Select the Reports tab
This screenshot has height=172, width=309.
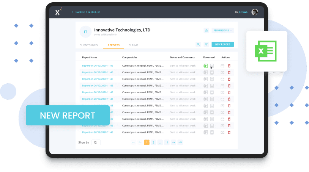coord(114,45)
